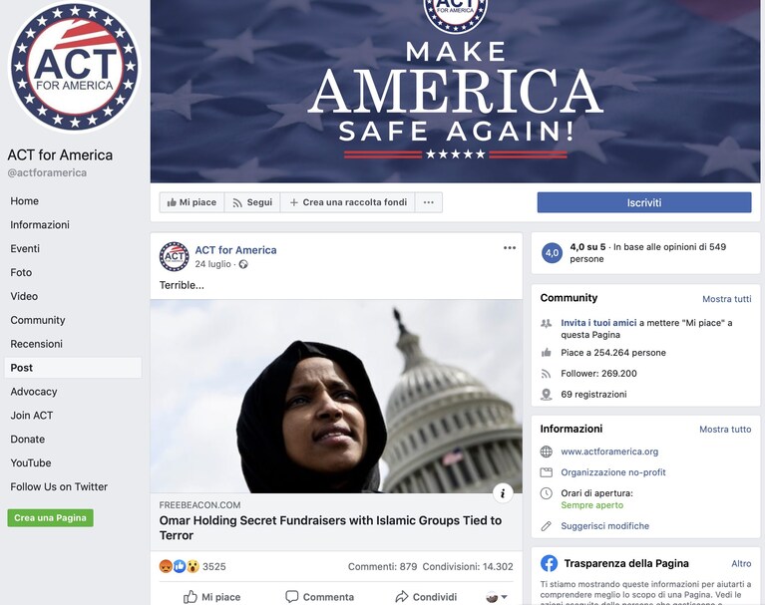Click the clock icon by Orari di apertura
The width and height of the screenshot is (765, 605).
coord(546,493)
